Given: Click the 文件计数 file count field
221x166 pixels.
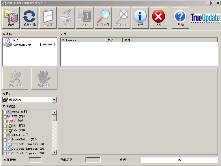Looking at the screenshot, I should (x=35, y=160).
